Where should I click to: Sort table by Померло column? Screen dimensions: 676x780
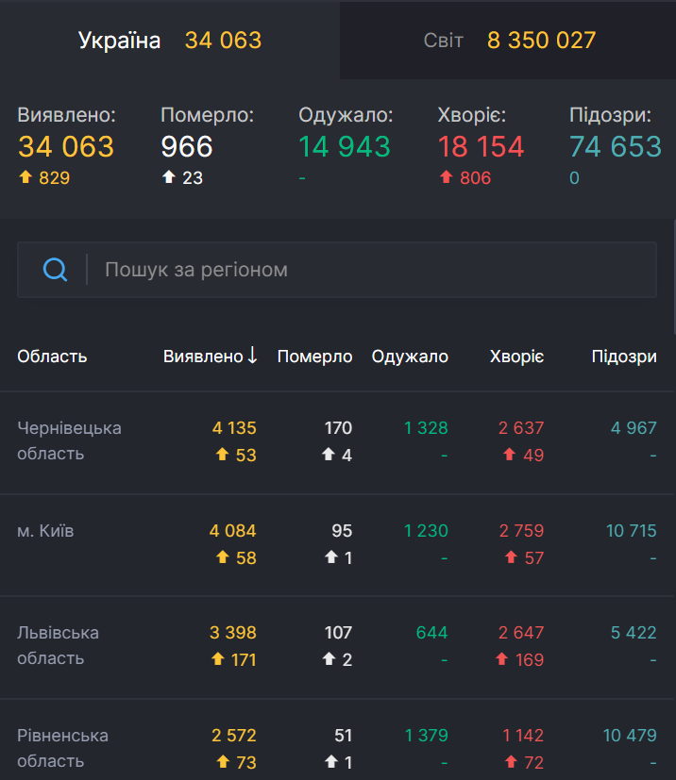click(x=314, y=357)
